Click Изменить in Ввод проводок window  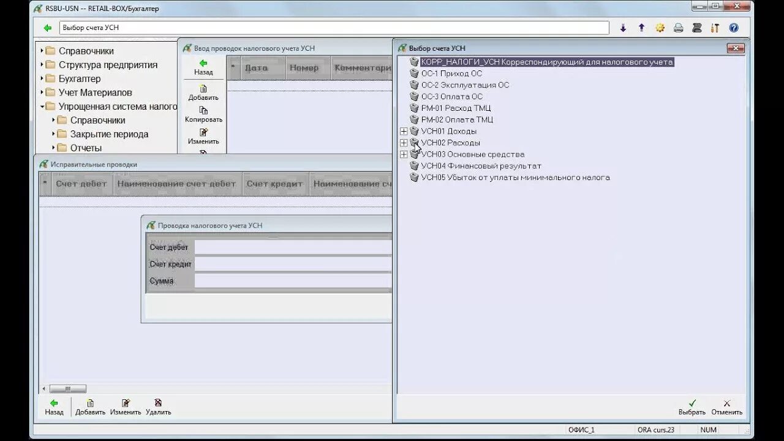(x=203, y=137)
